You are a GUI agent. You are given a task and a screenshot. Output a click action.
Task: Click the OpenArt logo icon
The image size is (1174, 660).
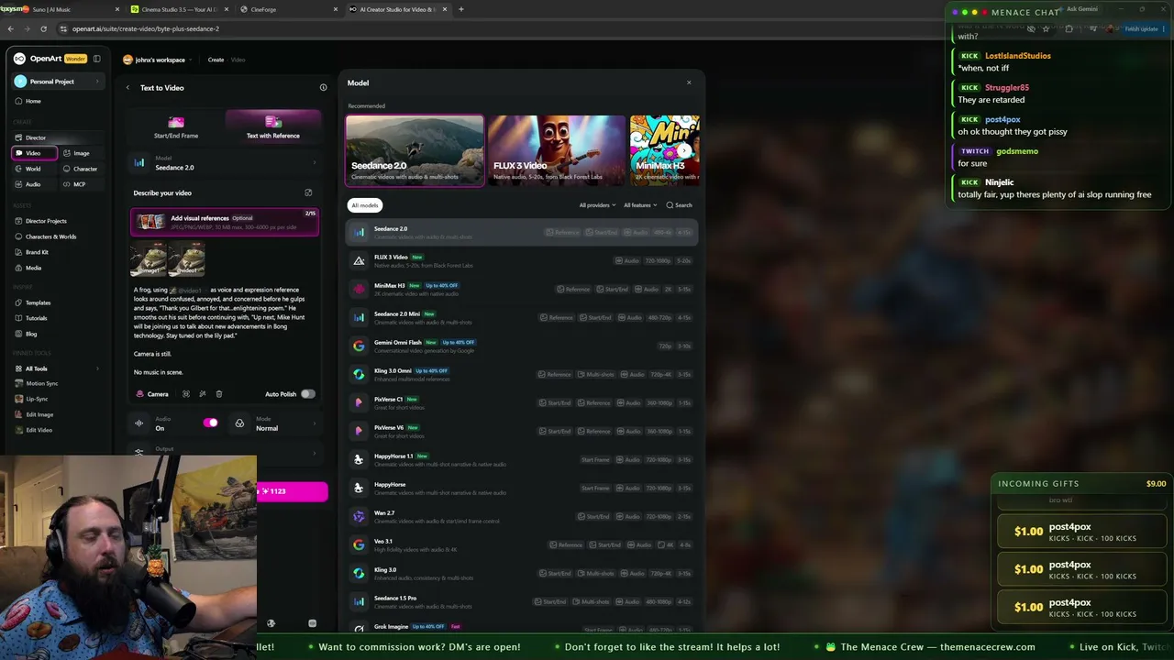pos(19,59)
